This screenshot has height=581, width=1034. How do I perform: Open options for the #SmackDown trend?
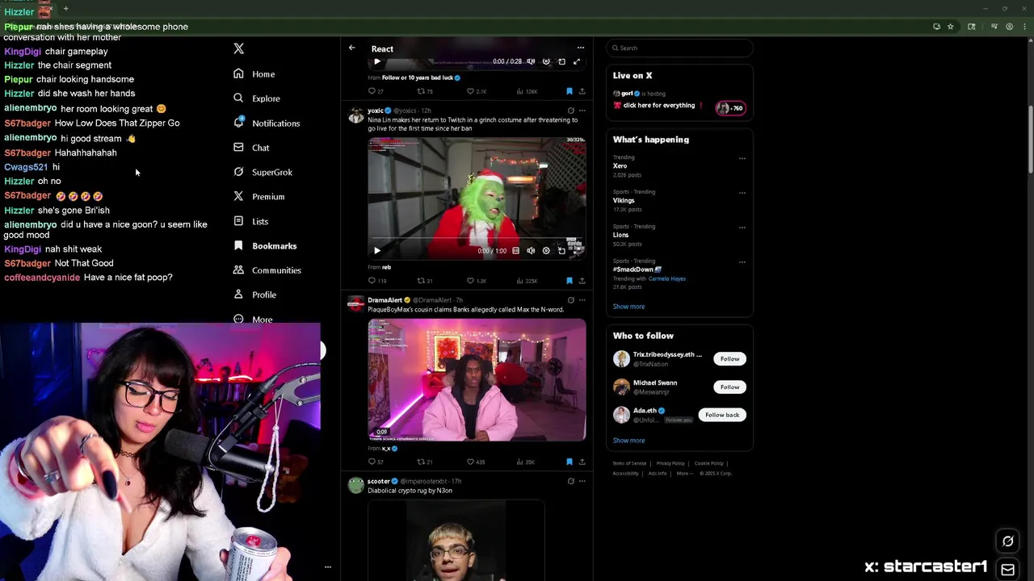[742, 262]
